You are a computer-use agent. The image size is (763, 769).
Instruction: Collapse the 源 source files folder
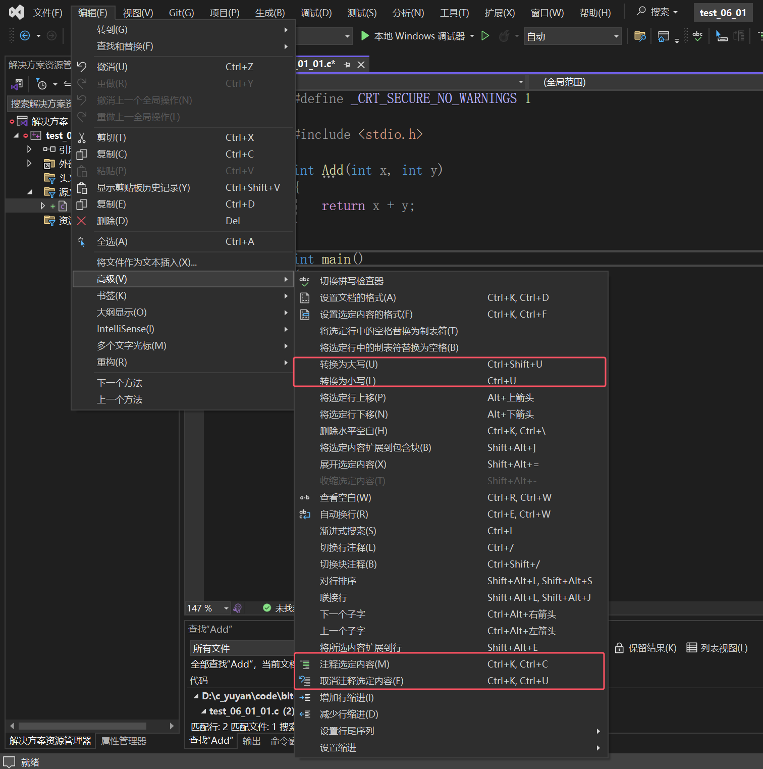[x=30, y=192]
